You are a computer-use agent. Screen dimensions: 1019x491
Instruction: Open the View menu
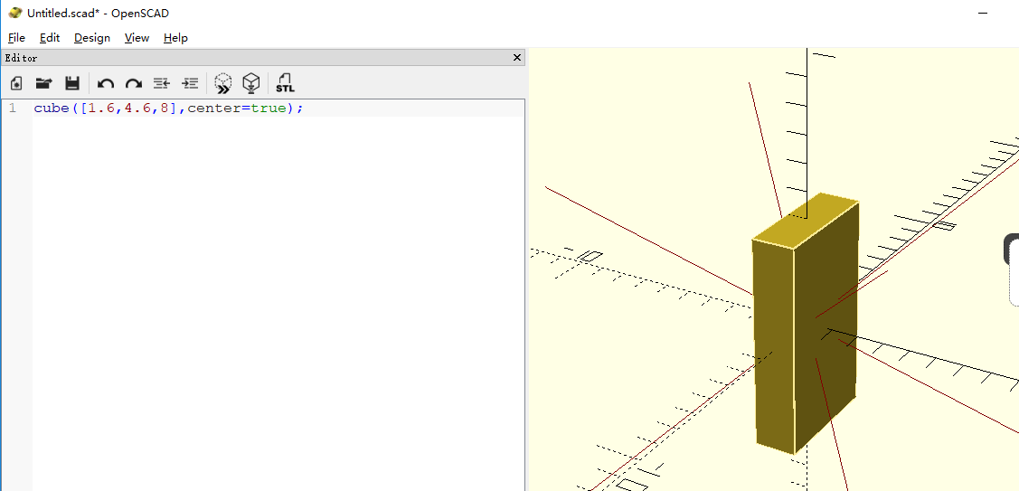pos(137,38)
